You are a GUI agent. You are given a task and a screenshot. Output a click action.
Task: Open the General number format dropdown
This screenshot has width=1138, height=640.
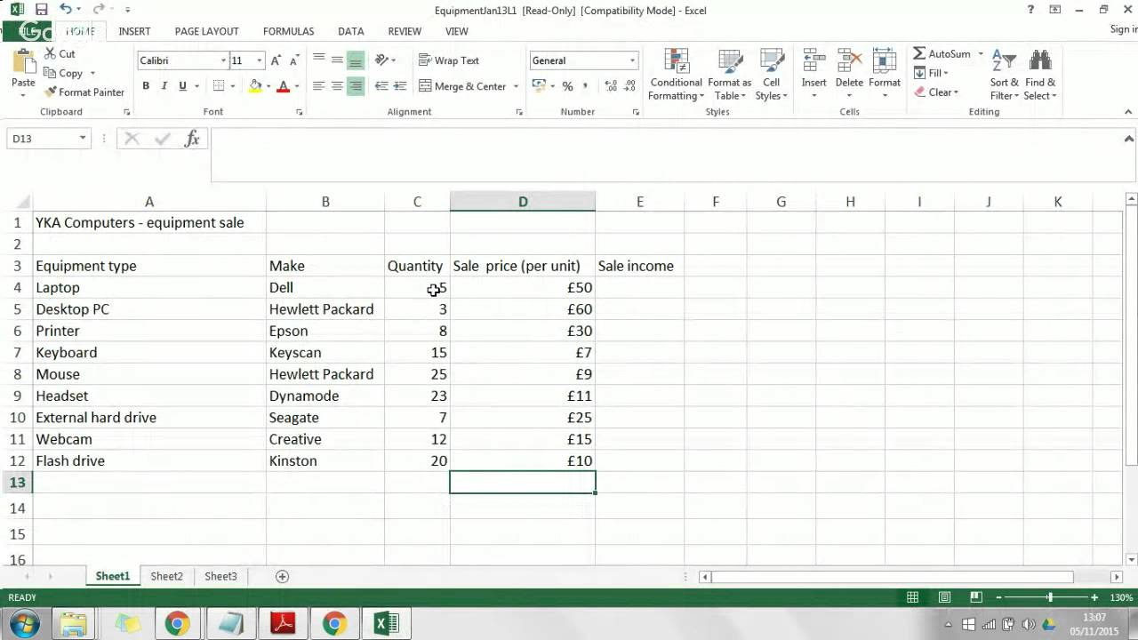[x=632, y=60]
